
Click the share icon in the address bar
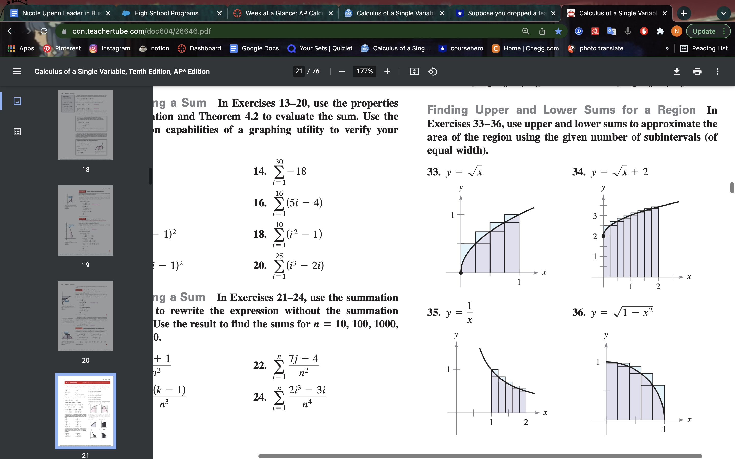tap(542, 31)
